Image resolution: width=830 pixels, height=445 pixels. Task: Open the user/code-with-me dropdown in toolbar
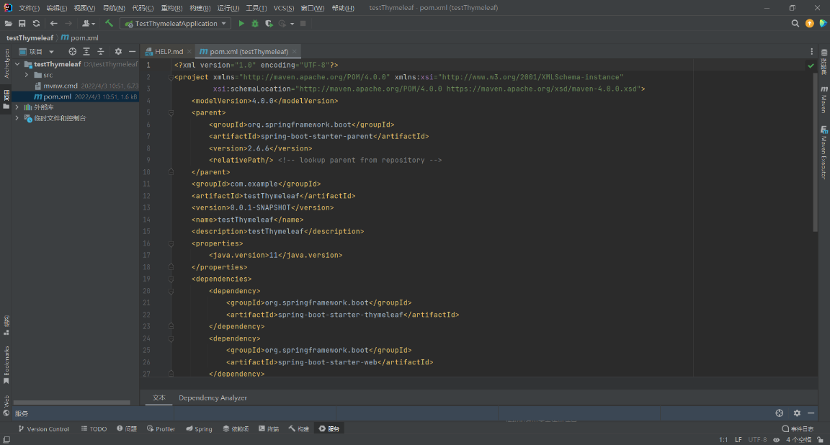pos(89,23)
